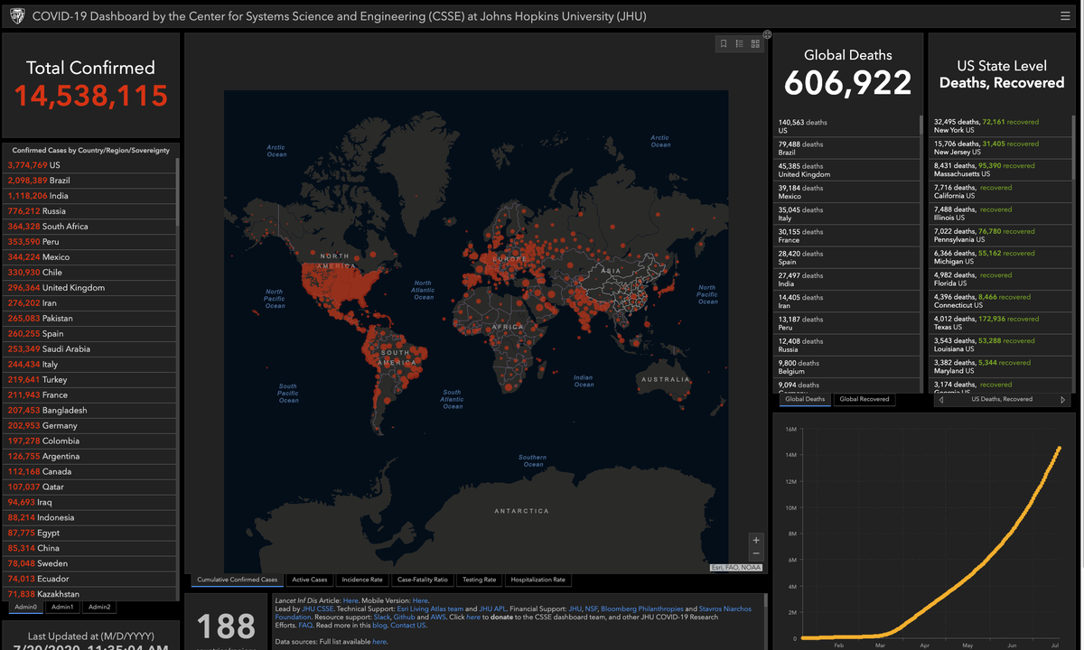Screen dimensions: 1084x650
Task: Open the data sources 'here' link
Action: tap(379, 642)
